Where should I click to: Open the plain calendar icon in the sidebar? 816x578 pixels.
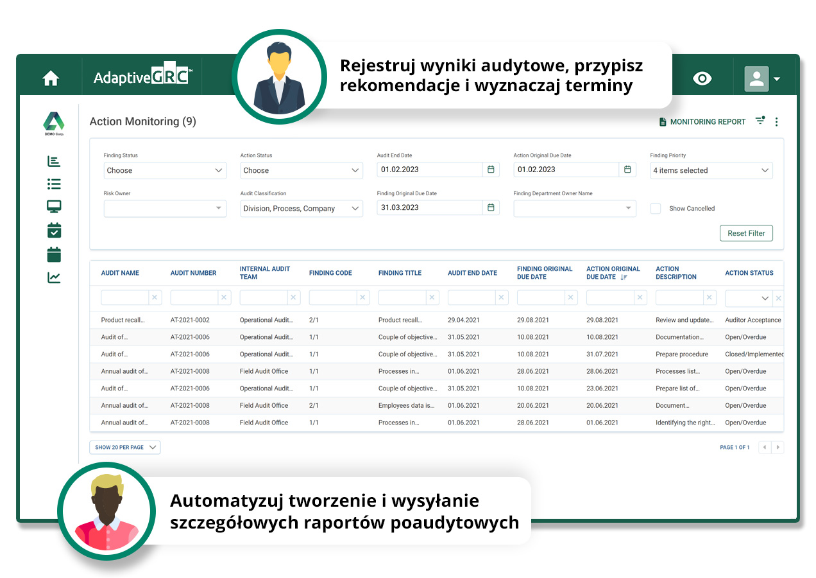pyautogui.click(x=54, y=254)
